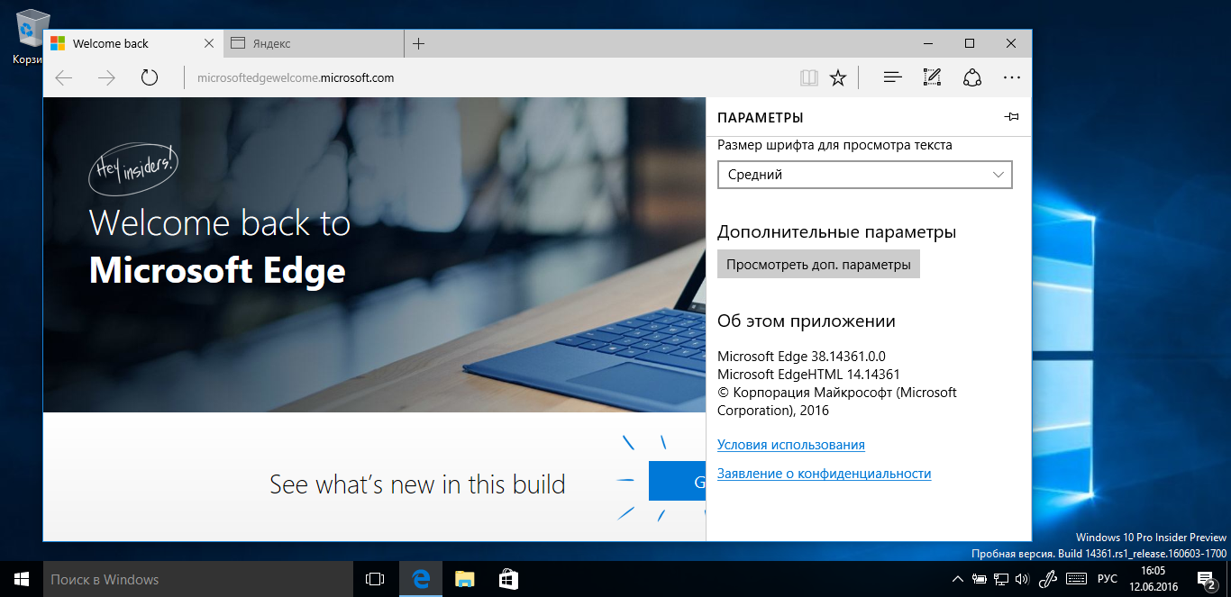1231x597 pixels.
Task: Open the touch keyboard tray icon
Action: 1077,579
